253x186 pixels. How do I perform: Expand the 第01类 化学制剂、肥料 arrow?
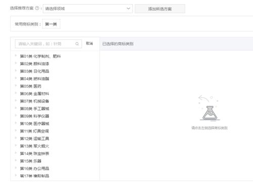16,55
